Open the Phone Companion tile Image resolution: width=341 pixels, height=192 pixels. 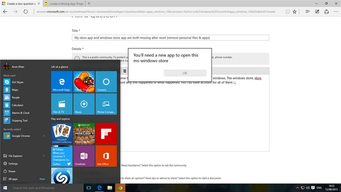[x=106, y=104]
